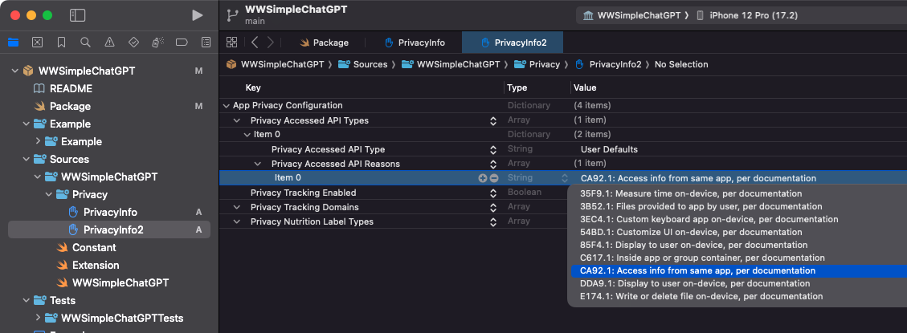907x333 pixels.
Task: Click Privacy in the breadcrumb path
Action: (545, 64)
